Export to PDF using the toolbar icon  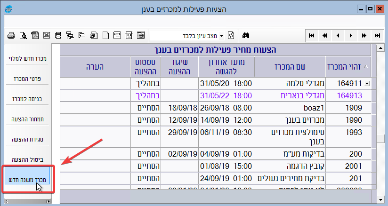pyautogui.click(x=35, y=35)
